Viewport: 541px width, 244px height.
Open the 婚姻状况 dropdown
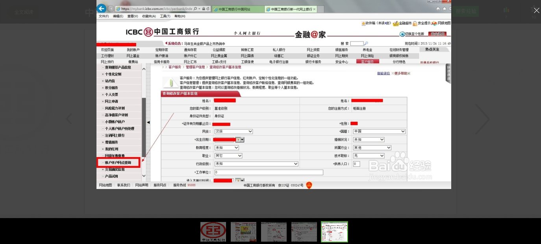(369, 139)
